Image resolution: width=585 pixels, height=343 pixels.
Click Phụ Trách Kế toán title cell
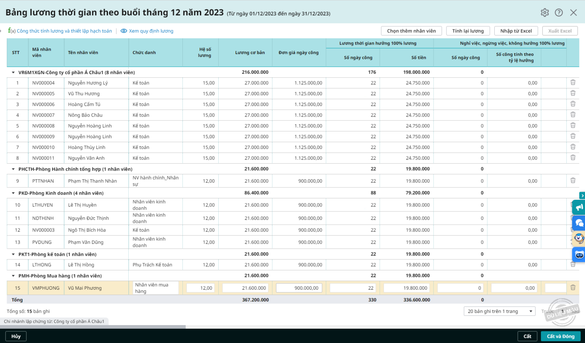[156, 264]
